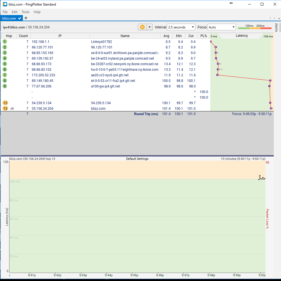Open the Focus Auto dropdown
Viewport: 281px width, 281px height.
point(222,27)
